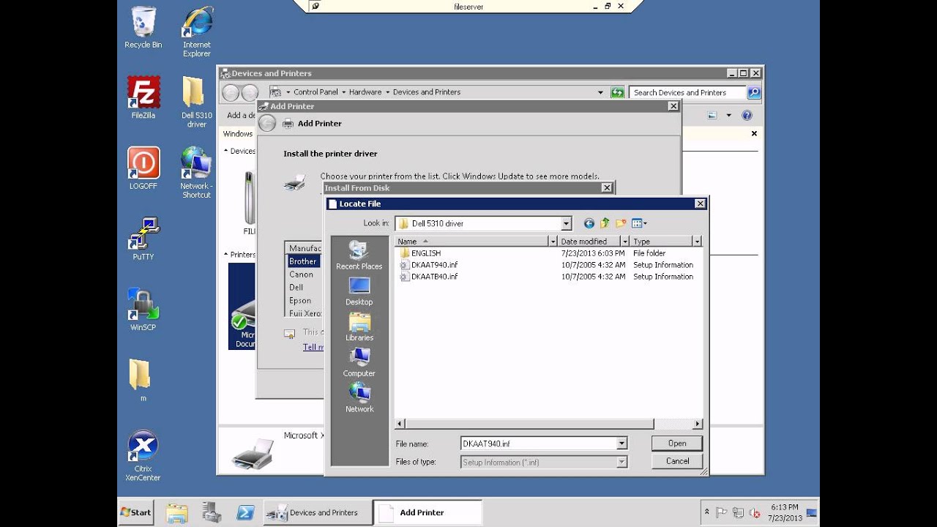Close the Install From Disk dialog
Viewport: 937px width, 527px height.
click(606, 188)
